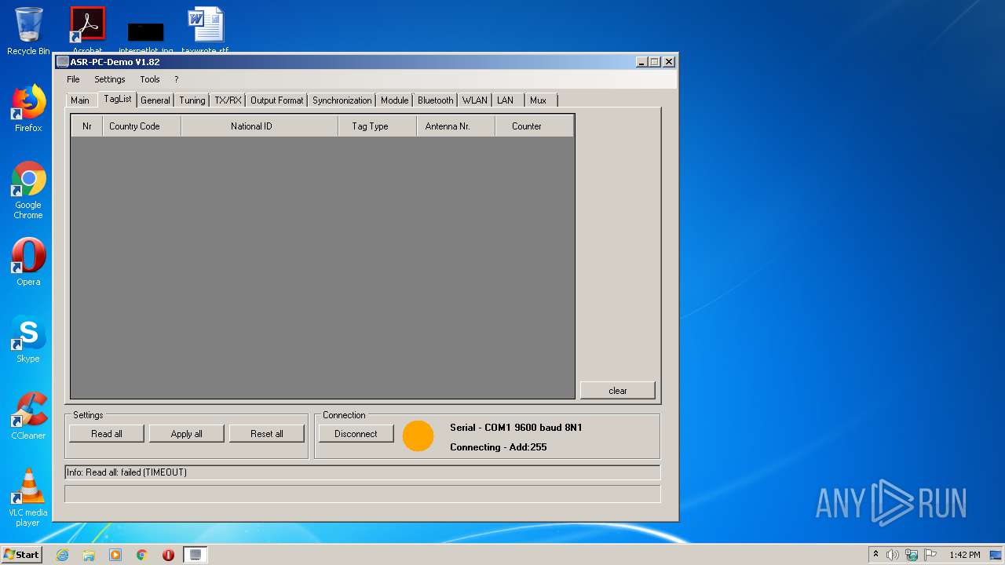Click the Antenna Nr. column header
This screenshot has width=1005, height=565.
[x=456, y=126]
